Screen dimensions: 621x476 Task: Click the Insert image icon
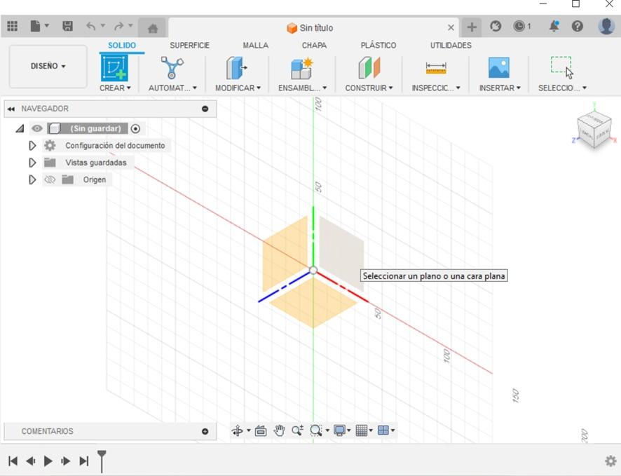[498, 68]
